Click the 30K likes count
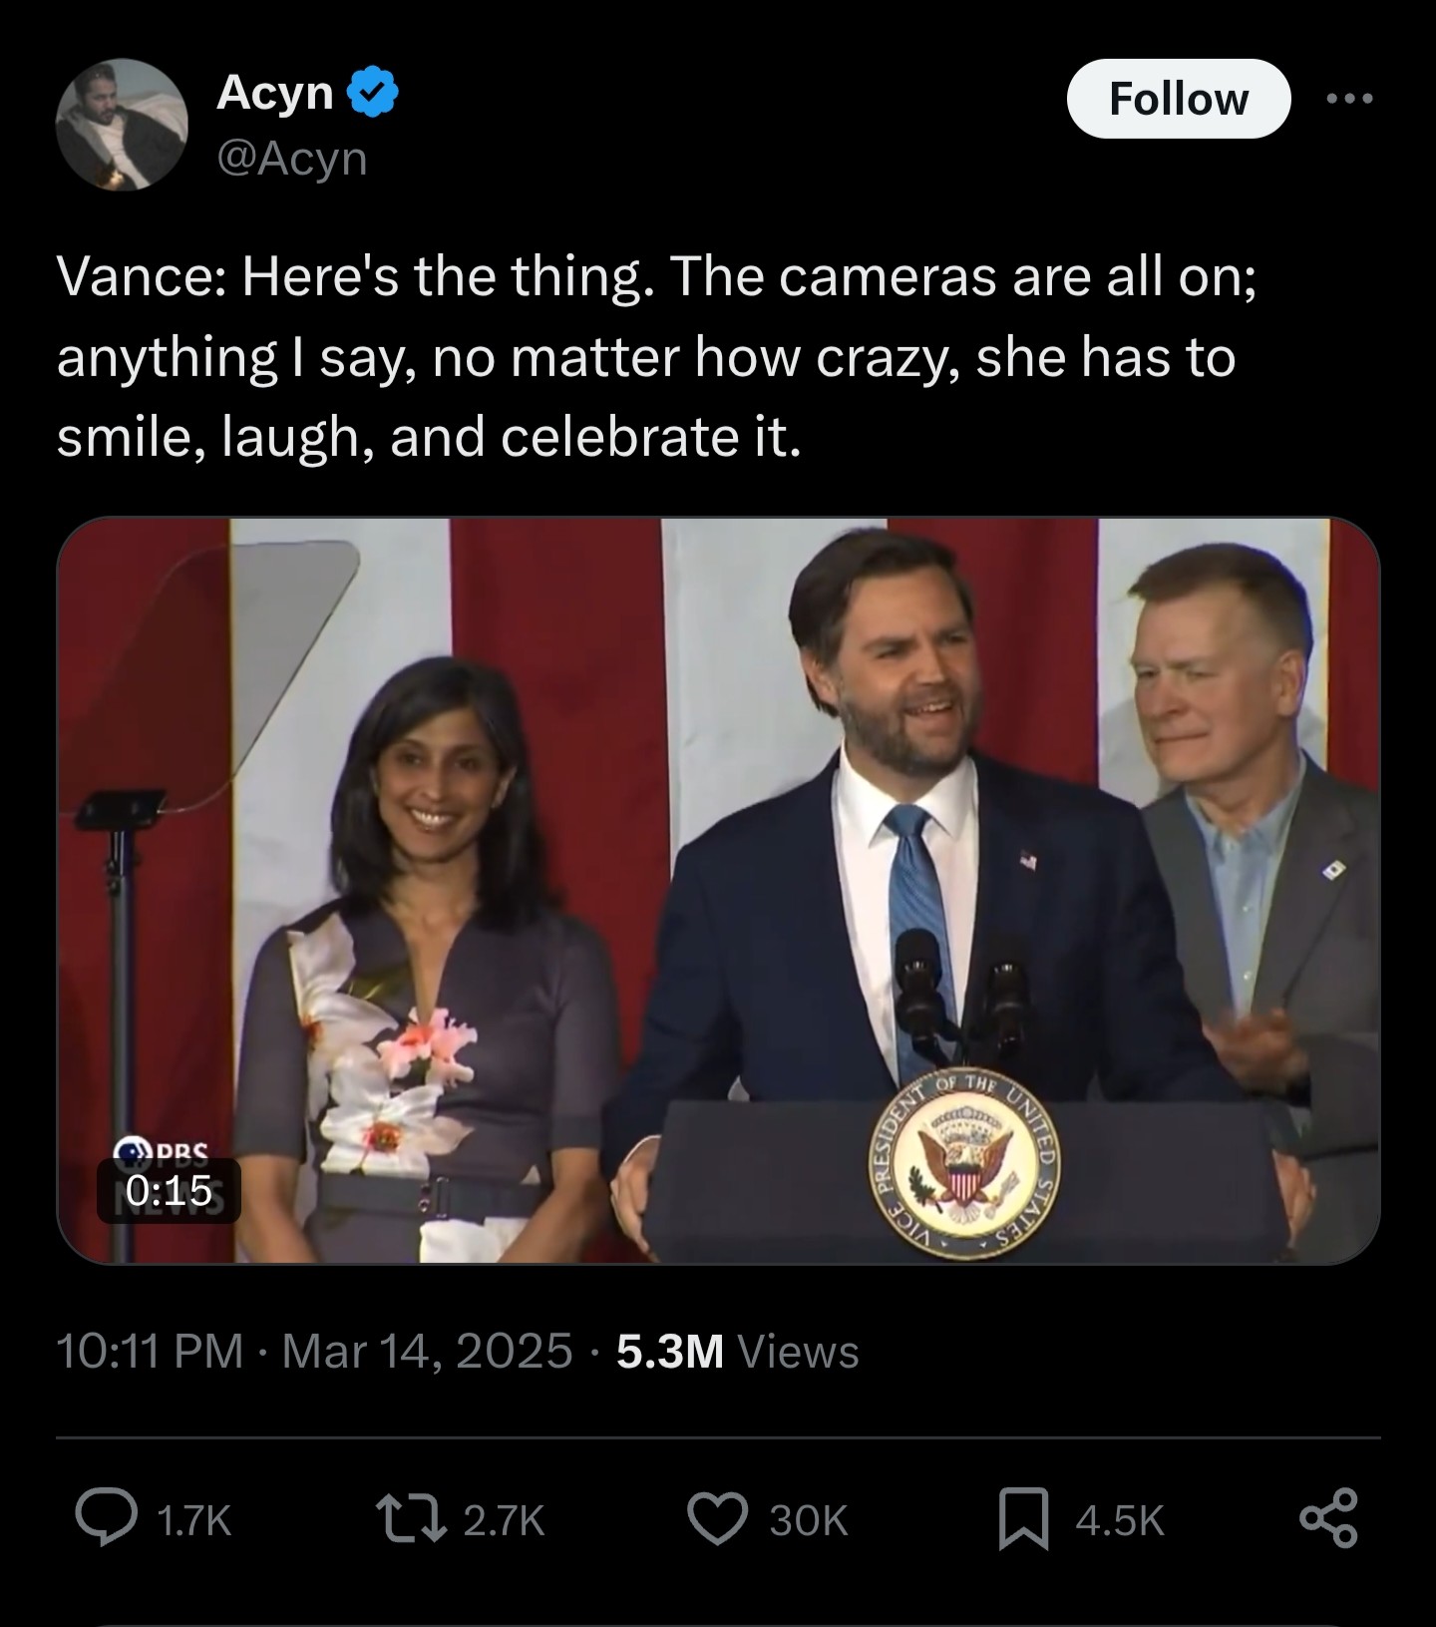Screen dimensions: 1436x1627 pos(808,1520)
